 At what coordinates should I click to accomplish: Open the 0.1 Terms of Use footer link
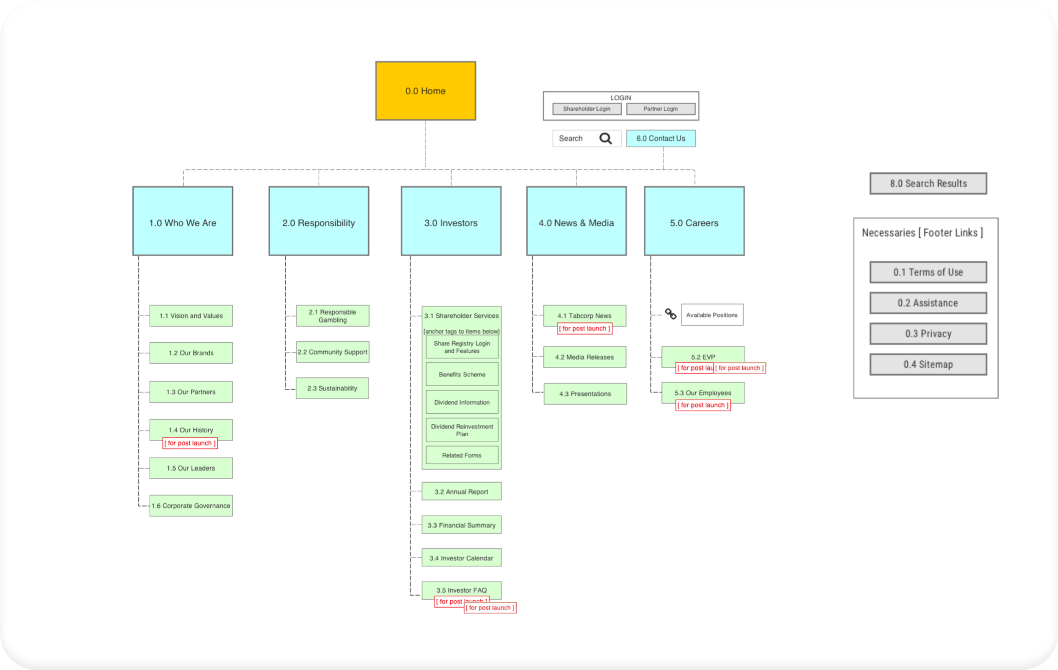[x=928, y=272]
